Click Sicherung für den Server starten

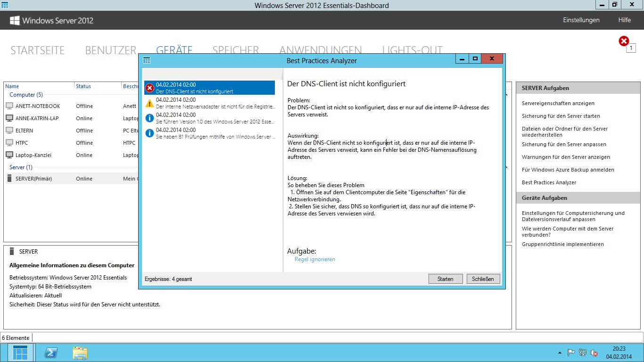(x=561, y=116)
